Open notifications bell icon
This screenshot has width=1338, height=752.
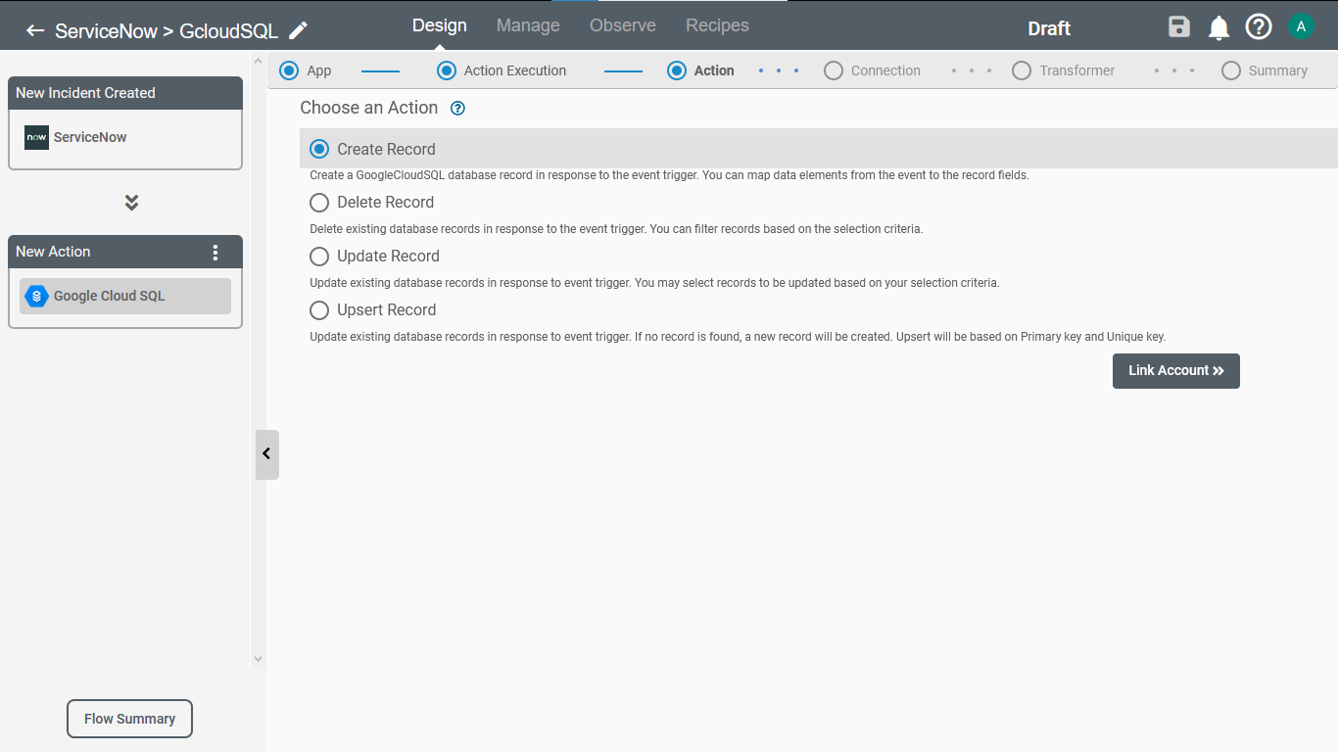click(x=1219, y=27)
